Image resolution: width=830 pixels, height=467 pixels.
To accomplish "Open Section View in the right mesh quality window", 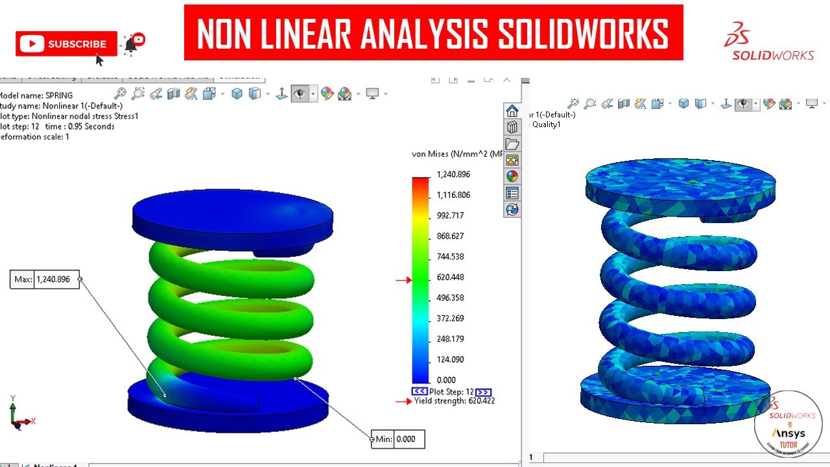I will 624,103.
